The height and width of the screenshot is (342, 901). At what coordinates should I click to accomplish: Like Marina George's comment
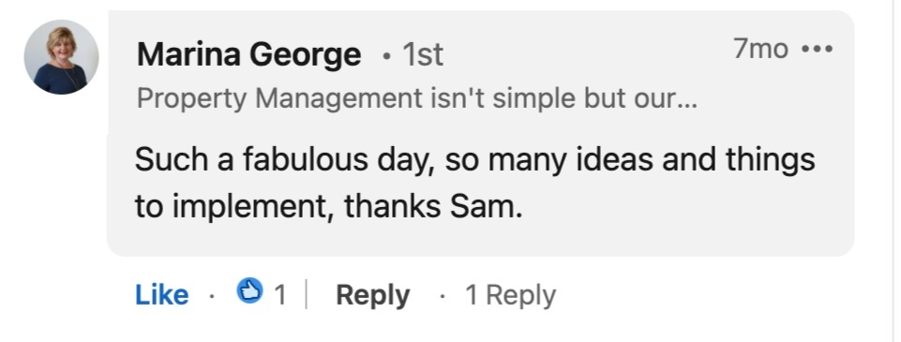(x=161, y=295)
